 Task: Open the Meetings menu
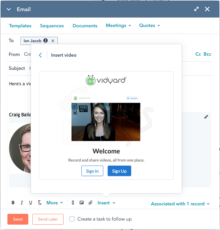118,26
